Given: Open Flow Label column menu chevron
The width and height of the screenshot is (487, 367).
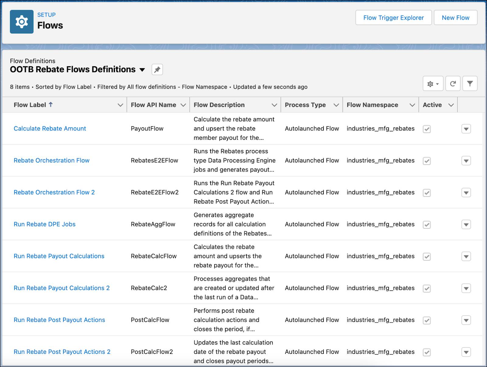Looking at the screenshot, I should point(120,105).
